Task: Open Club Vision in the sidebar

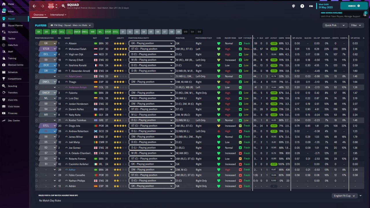Action: (14, 106)
